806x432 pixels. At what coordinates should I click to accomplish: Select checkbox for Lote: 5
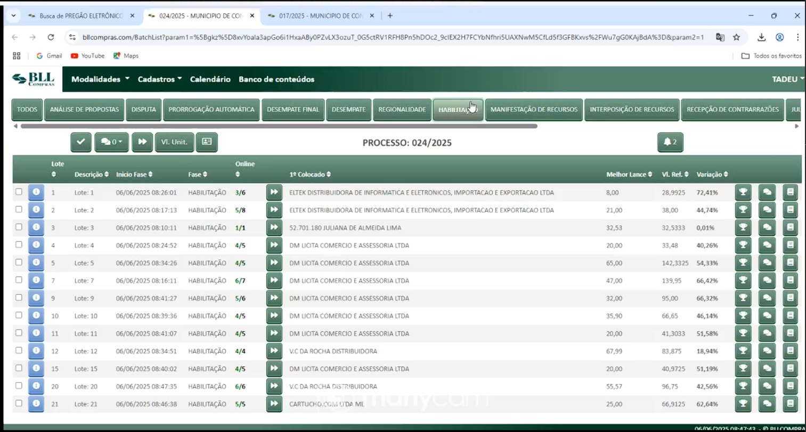point(19,262)
